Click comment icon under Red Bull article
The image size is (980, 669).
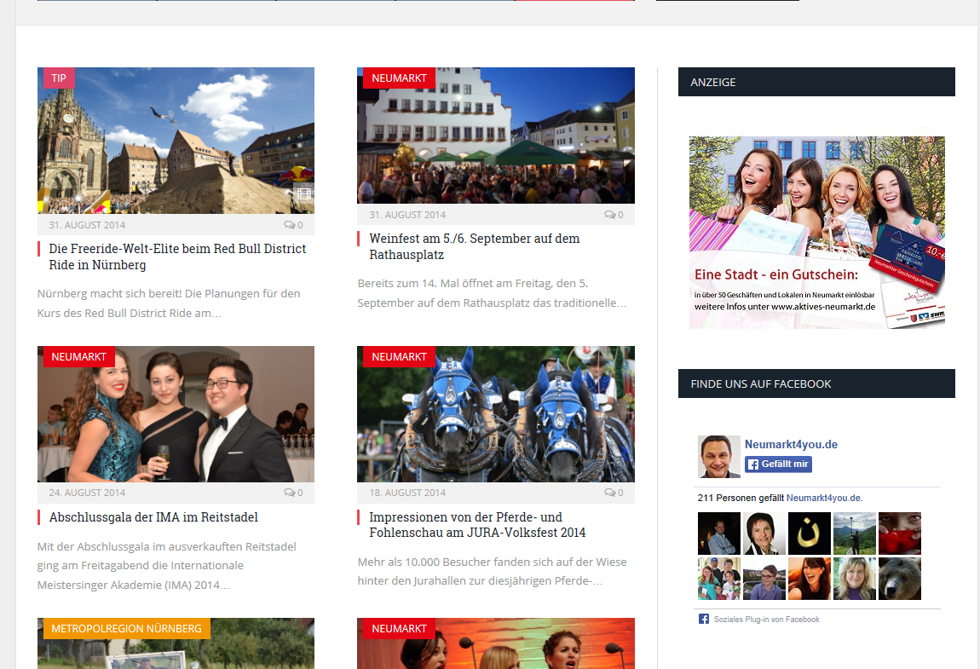pyautogui.click(x=289, y=225)
